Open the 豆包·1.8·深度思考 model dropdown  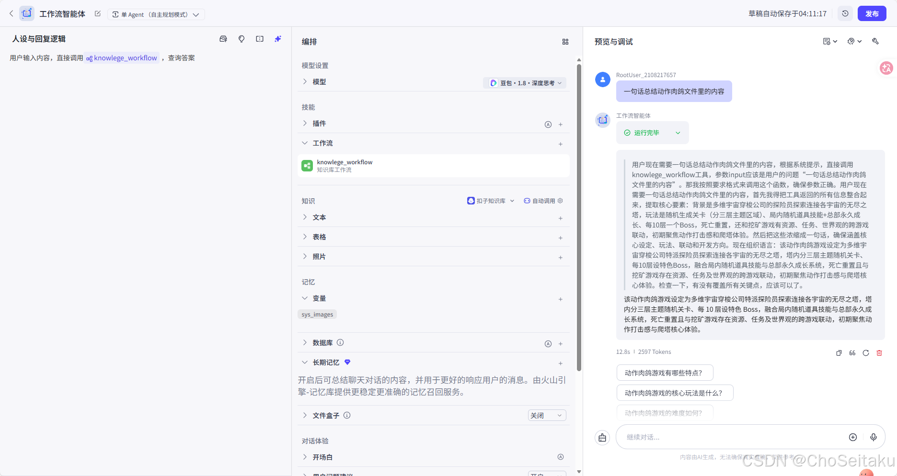point(525,83)
